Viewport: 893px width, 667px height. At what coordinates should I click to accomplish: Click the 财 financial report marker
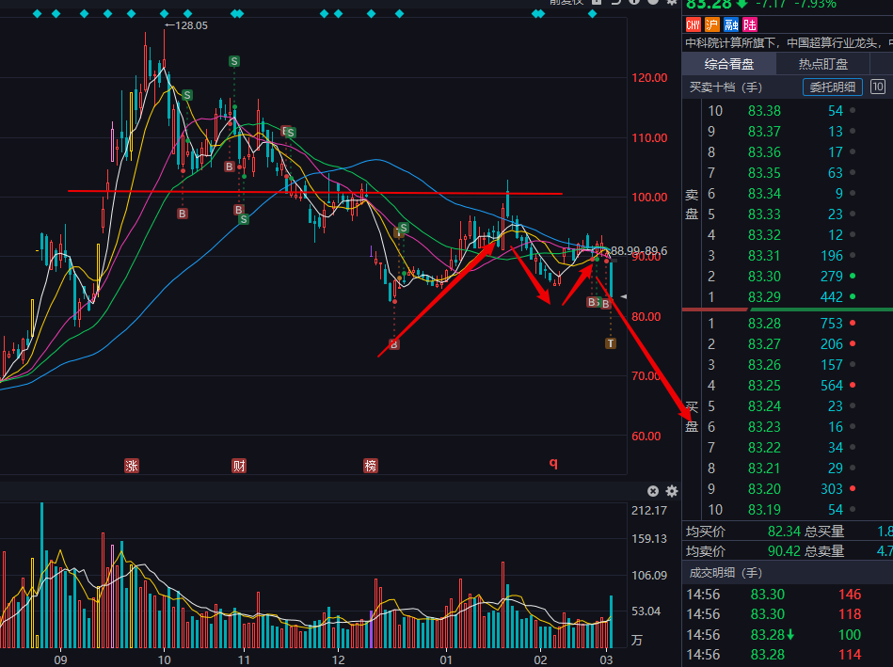tap(239, 465)
